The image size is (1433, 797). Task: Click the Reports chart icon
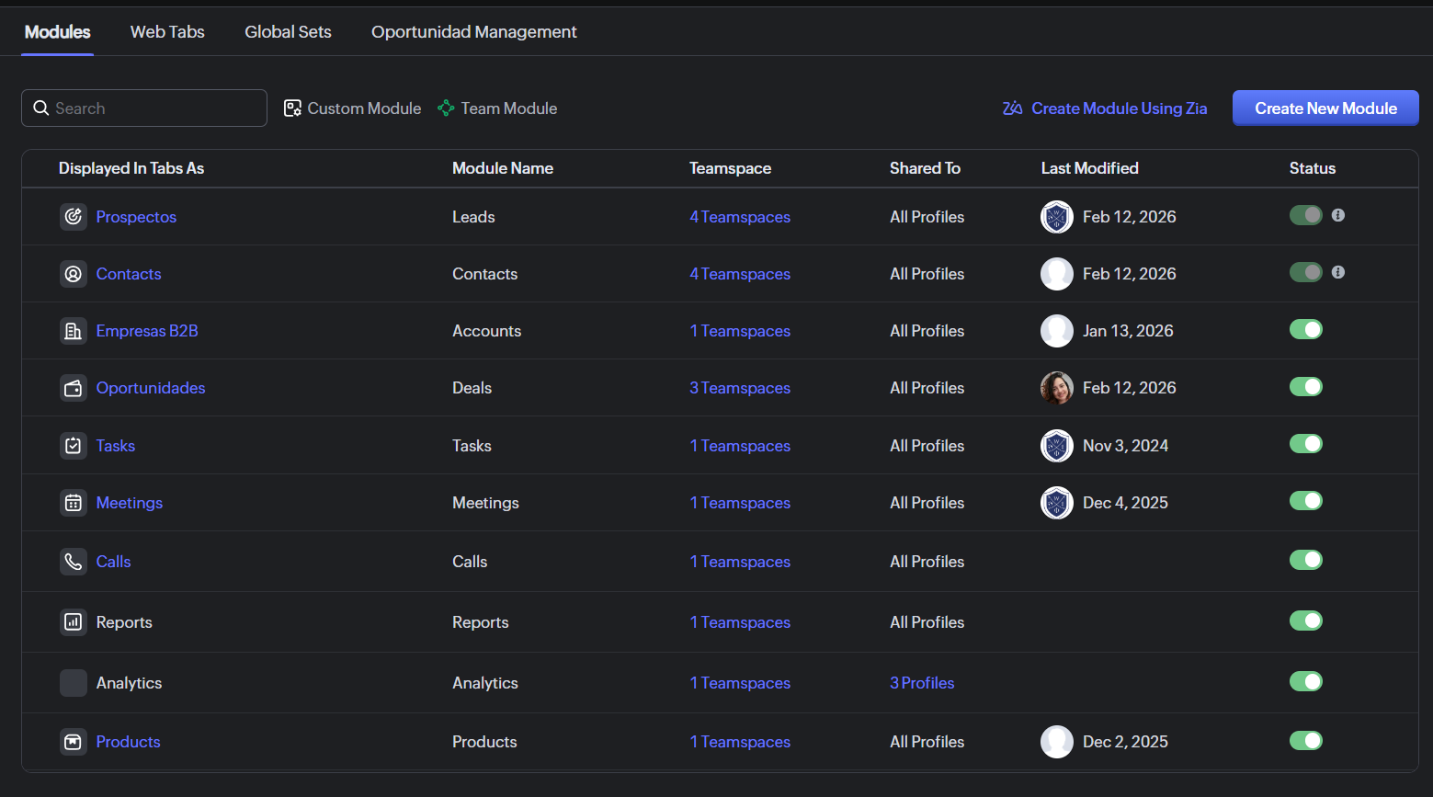pyautogui.click(x=74, y=622)
